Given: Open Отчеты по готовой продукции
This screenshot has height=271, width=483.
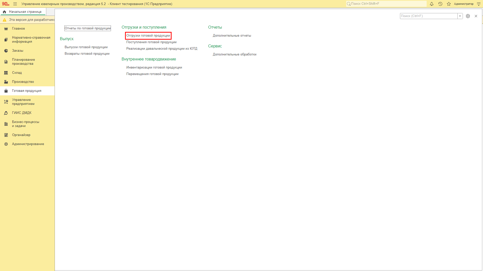Looking at the screenshot, I should [88, 28].
